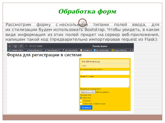Click the Файл не выбран text
Viewport: 165px width, 123px height.
point(102,92)
